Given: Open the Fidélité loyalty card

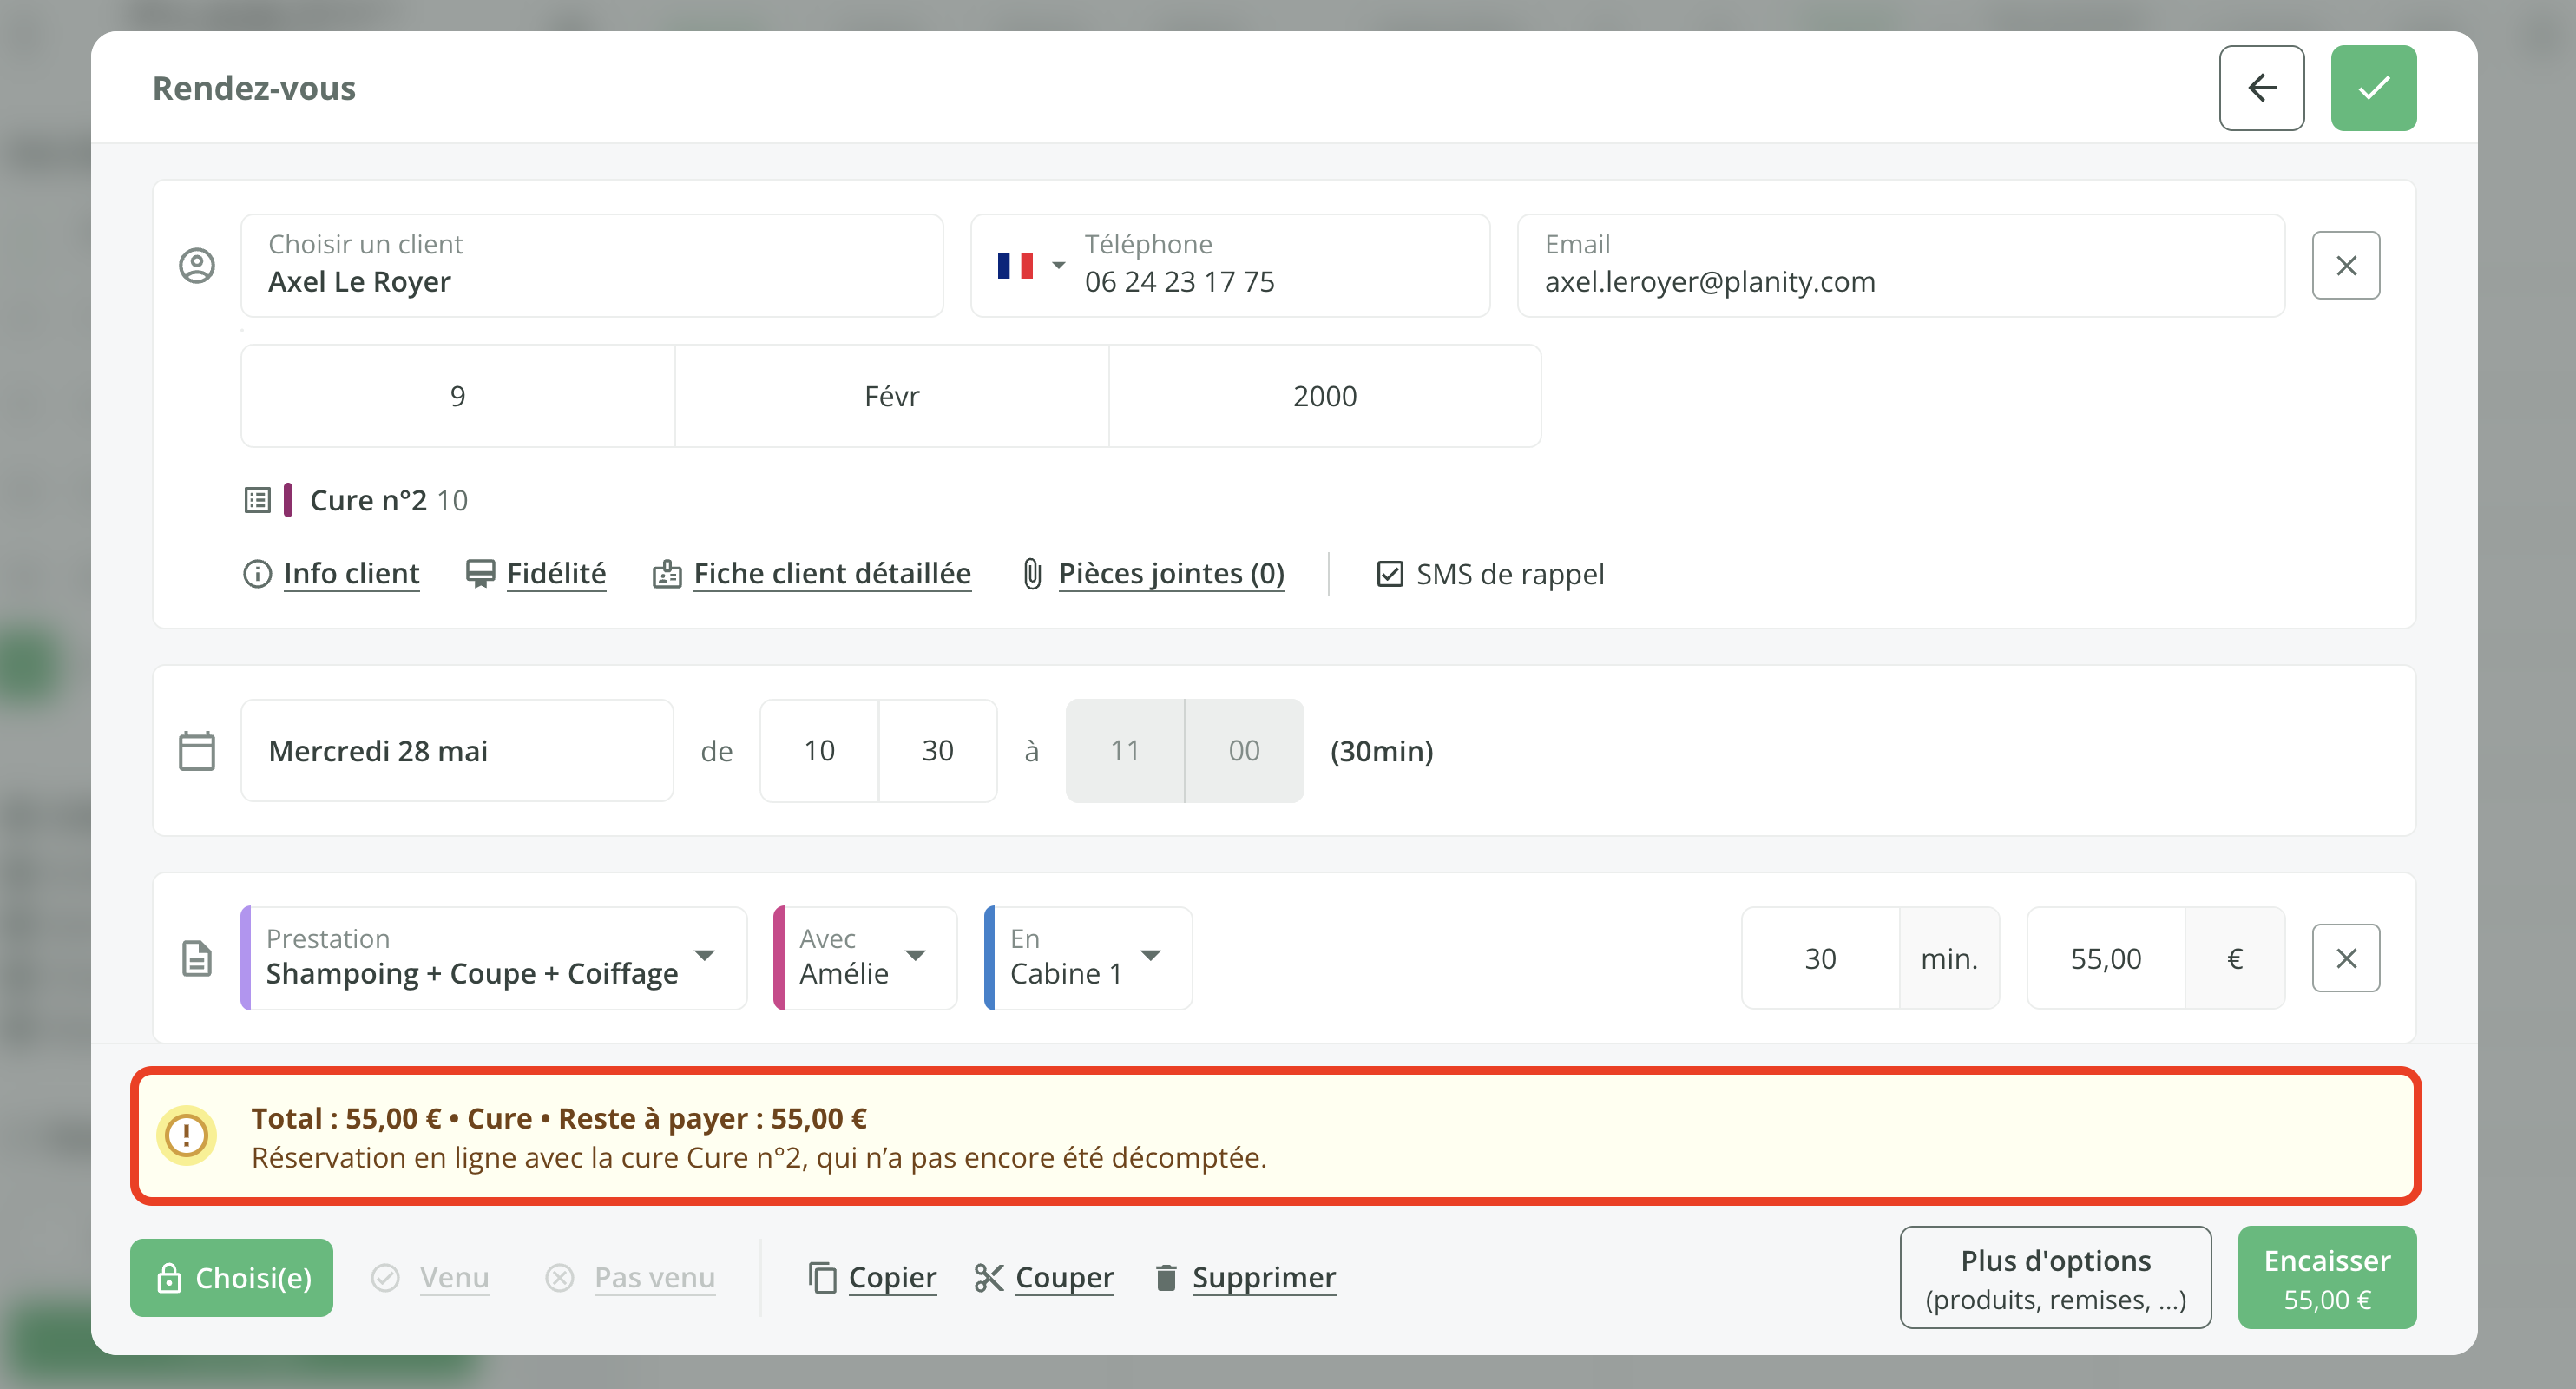Looking at the screenshot, I should (x=555, y=574).
